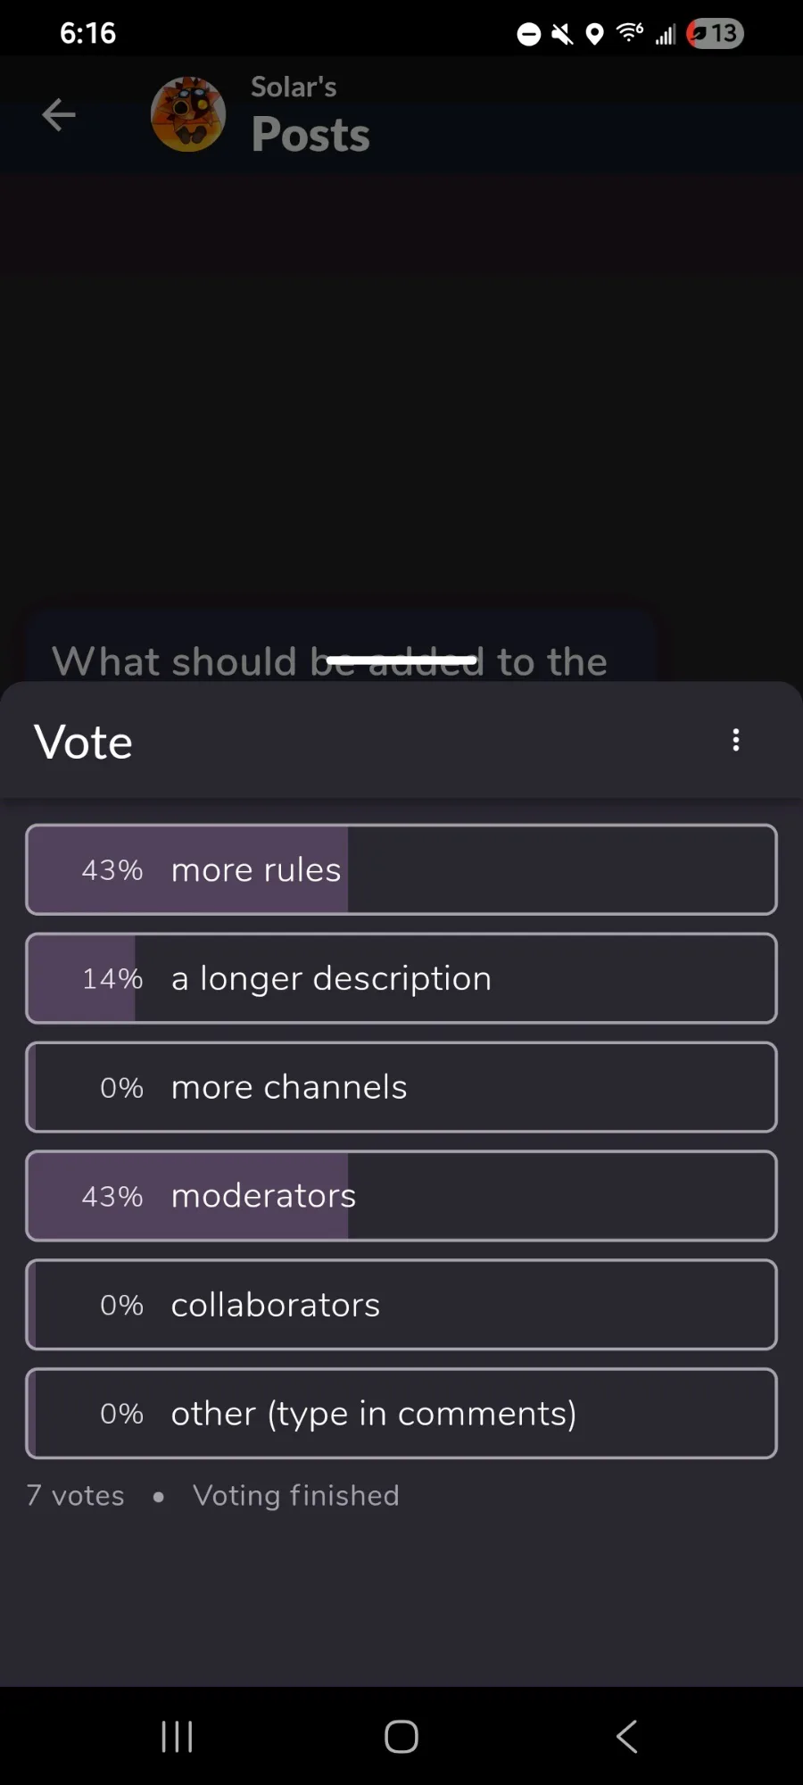Choose 'other (type in comments)' option
Image resolution: width=803 pixels, height=1785 pixels.
tap(401, 1414)
